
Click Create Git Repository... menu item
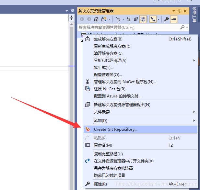point(140,129)
